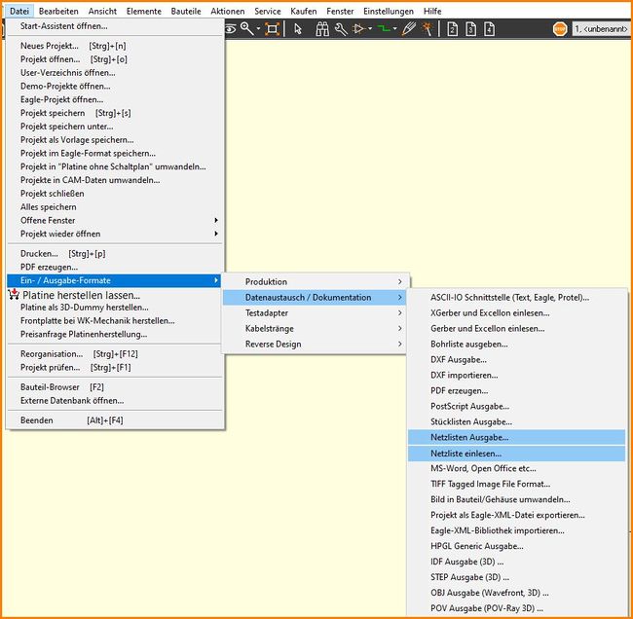This screenshot has height=619, width=633.
Task: Click the orange stop sign icon
Action: pos(559,29)
